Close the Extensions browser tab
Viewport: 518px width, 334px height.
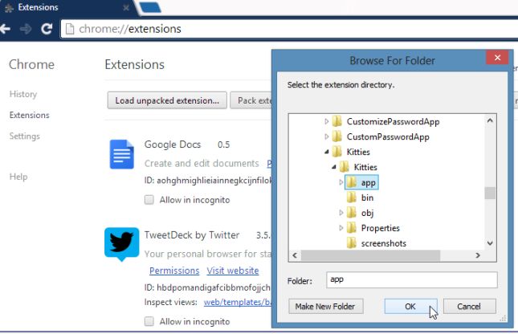126,7
